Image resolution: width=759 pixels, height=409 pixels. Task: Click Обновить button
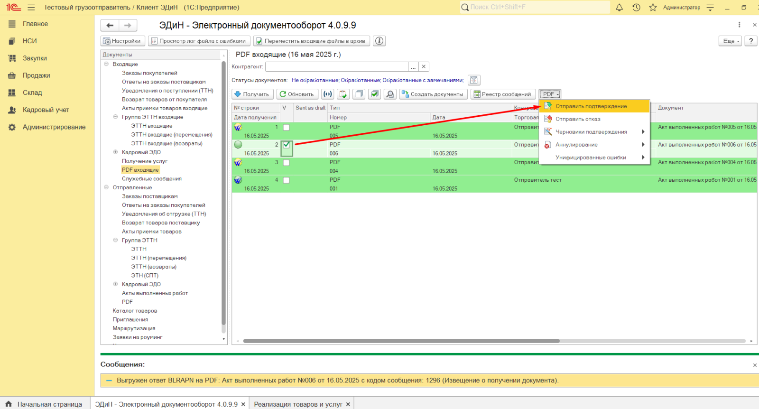[x=297, y=94]
